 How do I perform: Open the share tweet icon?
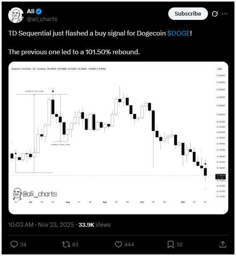point(223,244)
